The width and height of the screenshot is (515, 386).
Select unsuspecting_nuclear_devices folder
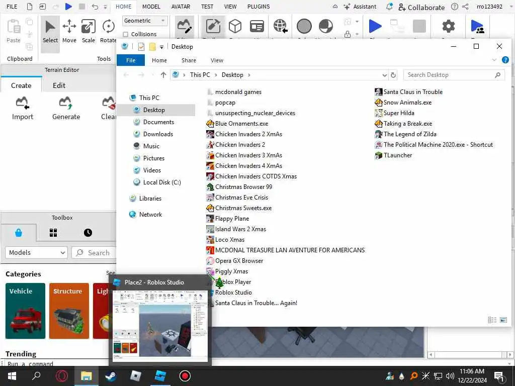coord(251,113)
